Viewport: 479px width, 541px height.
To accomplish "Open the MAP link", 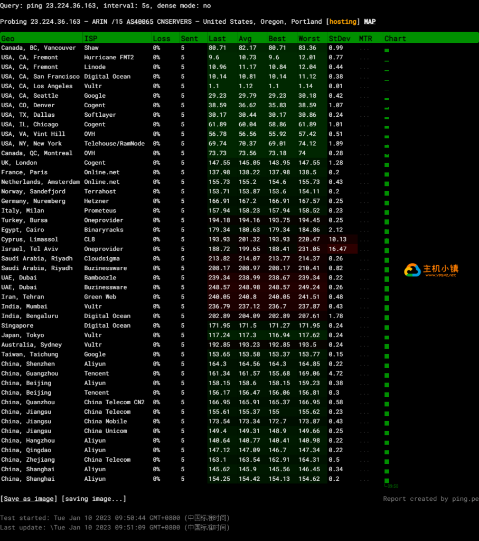I will pyautogui.click(x=370, y=22).
